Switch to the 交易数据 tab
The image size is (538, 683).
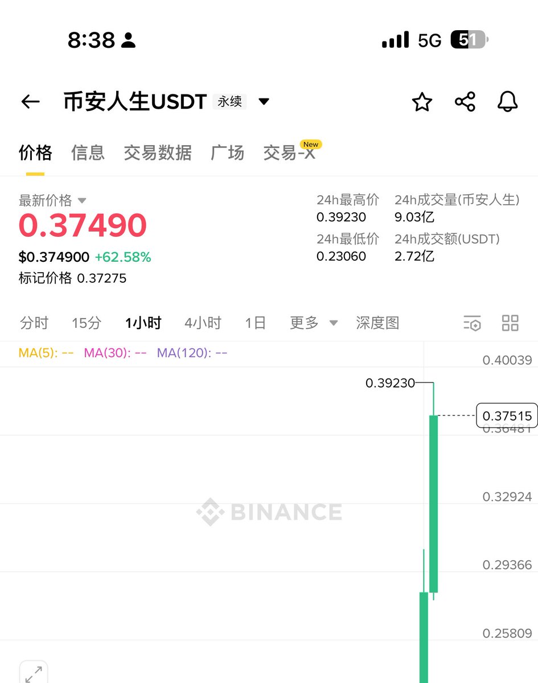click(x=158, y=153)
